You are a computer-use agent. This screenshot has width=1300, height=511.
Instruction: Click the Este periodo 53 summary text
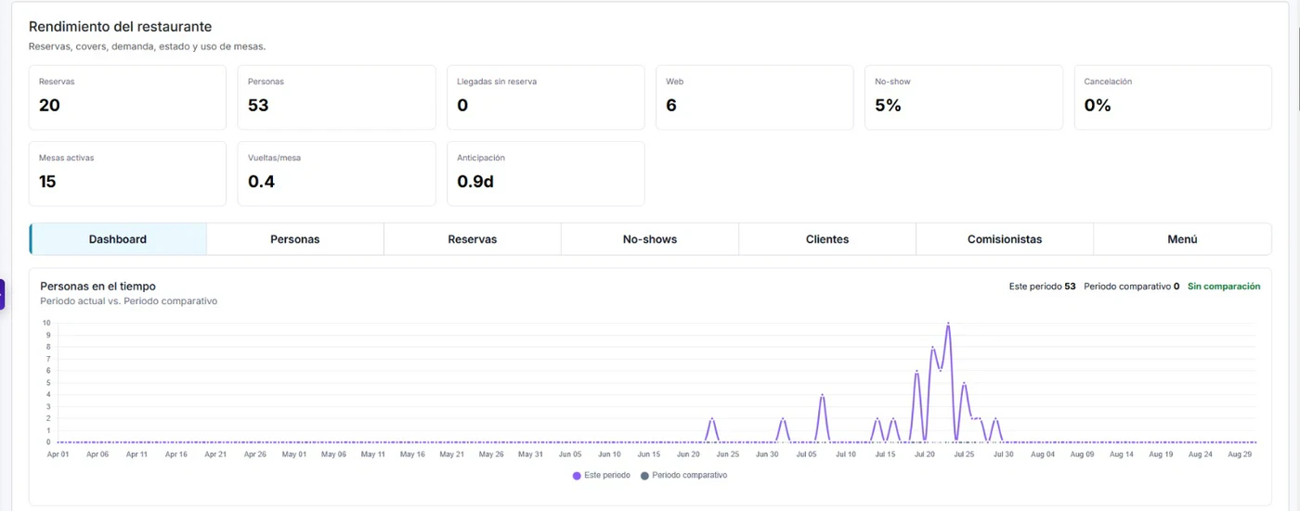pyautogui.click(x=1042, y=287)
